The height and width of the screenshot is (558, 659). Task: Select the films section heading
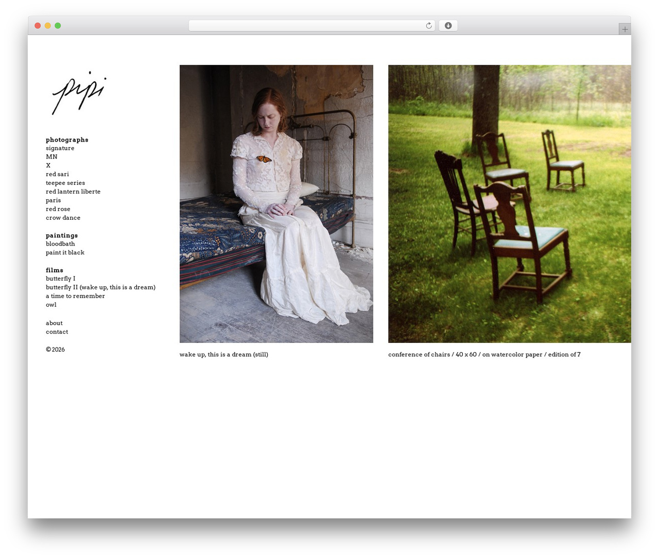55,270
